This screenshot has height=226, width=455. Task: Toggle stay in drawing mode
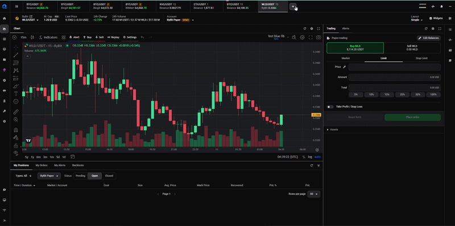pyautogui.click(x=16, y=137)
